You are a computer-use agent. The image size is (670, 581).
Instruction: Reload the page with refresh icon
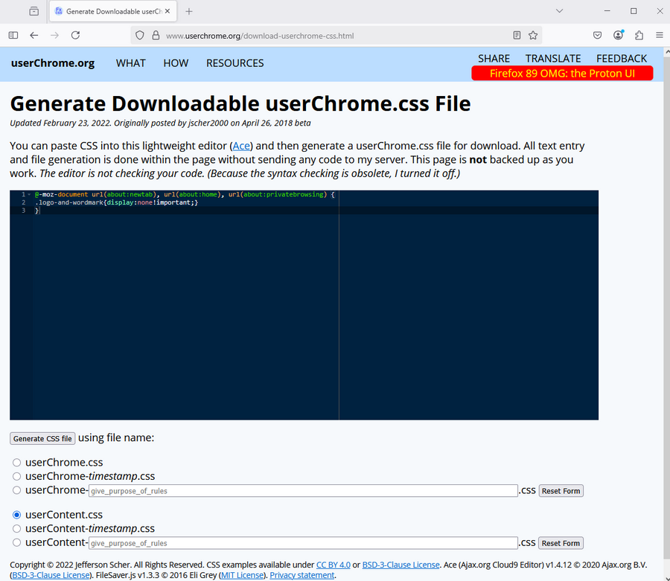tap(75, 35)
